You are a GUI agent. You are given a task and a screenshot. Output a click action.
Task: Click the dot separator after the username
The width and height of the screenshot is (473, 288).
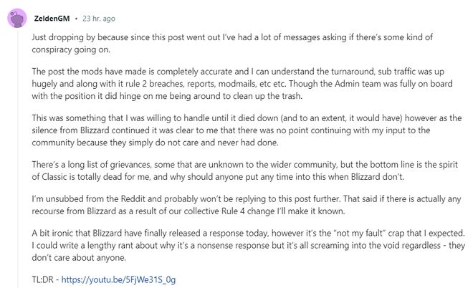point(76,19)
